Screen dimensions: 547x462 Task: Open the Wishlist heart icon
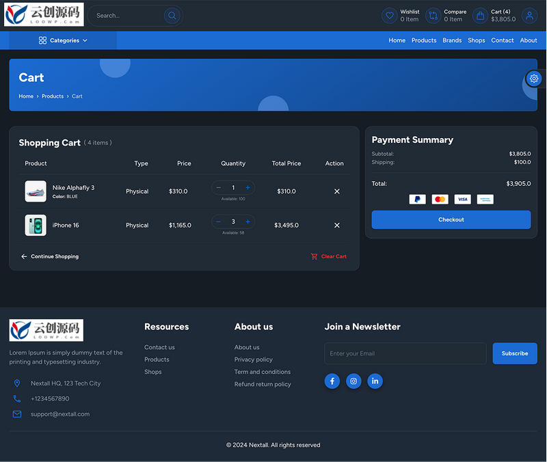389,16
